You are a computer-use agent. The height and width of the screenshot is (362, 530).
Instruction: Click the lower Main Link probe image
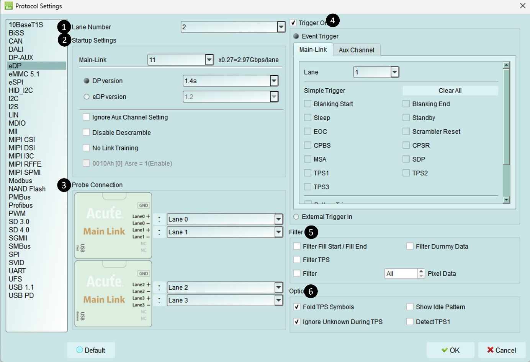coord(113,294)
